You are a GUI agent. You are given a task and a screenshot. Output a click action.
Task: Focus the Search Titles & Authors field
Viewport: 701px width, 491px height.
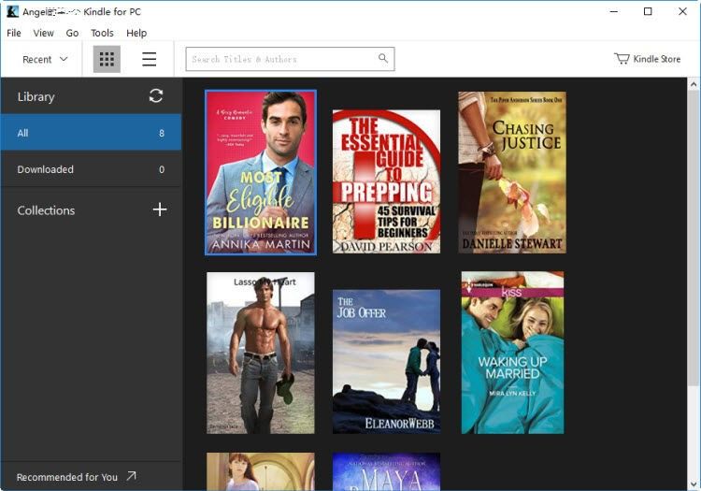click(x=290, y=59)
